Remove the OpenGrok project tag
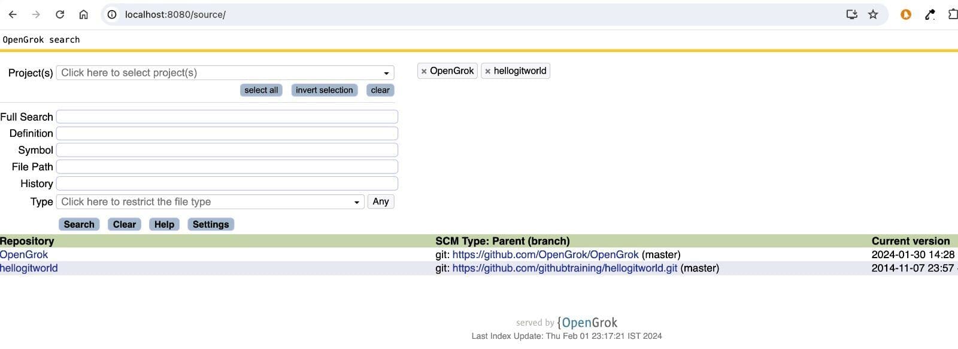The width and height of the screenshot is (958, 349). (x=424, y=71)
